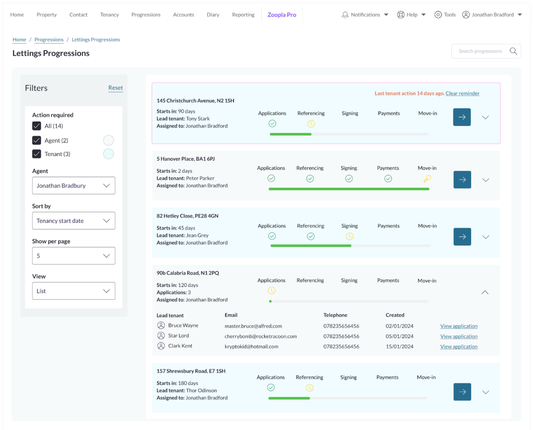Toggle the Tenant (3) checkbox
Image resolution: width=533 pixels, height=430 pixels.
coord(37,154)
